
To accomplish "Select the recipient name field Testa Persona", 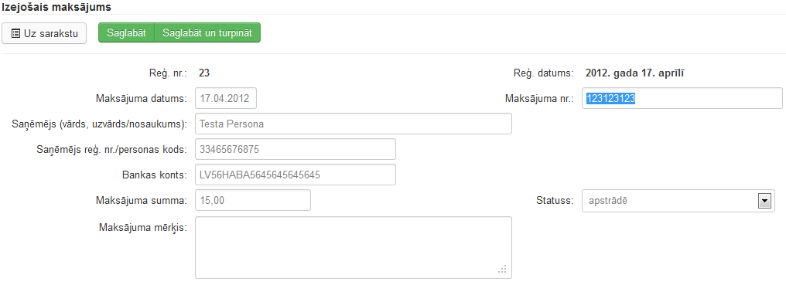I will (354, 124).
